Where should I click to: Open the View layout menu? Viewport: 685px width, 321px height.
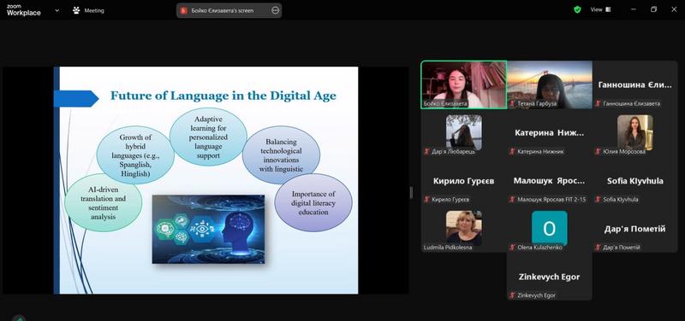point(601,9)
